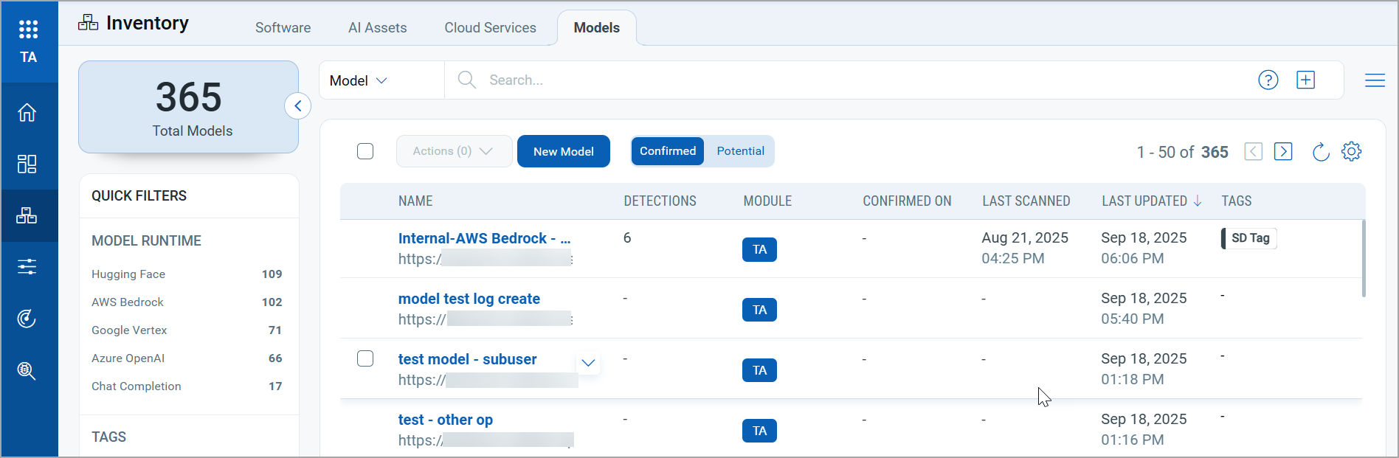Click the Inventory heading icon
This screenshot has width=1399, height=458.
(88, 23)
